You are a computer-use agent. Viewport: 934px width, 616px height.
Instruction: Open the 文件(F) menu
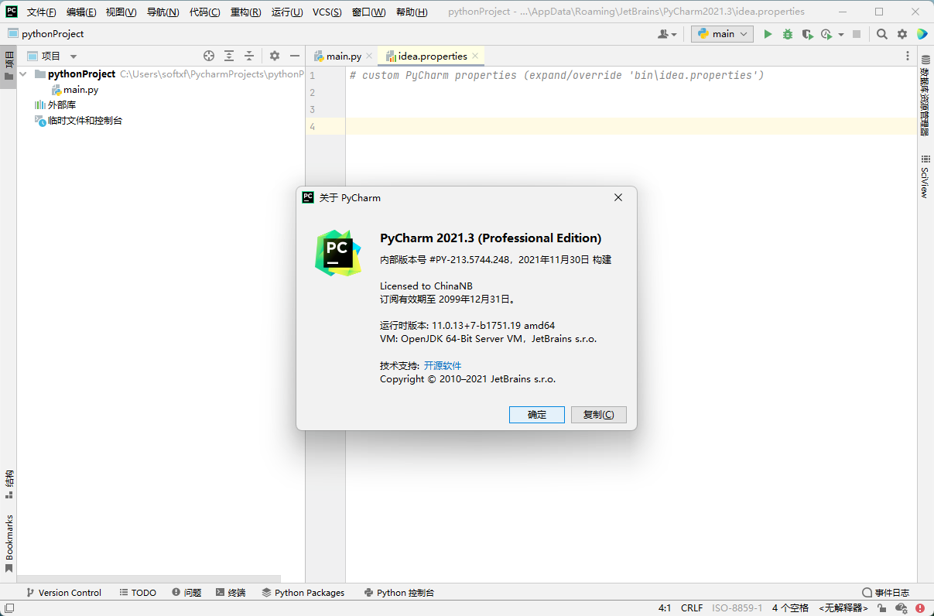[42, 12]
